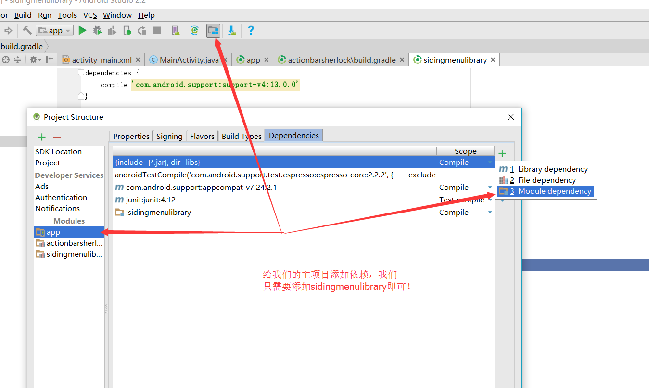Click the Project Structure toolbar icon
The height and width of the screenshot is (388, 649).
pyautogui.click(x=213, y=30)
